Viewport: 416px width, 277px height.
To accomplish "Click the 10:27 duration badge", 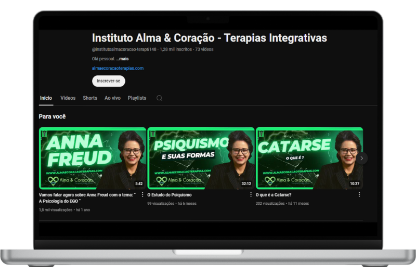I will [355, 183].
